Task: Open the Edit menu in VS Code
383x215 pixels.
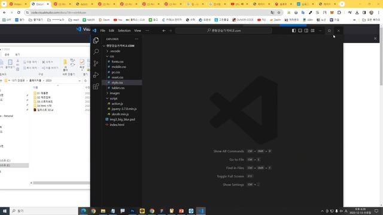Action: 111,30
